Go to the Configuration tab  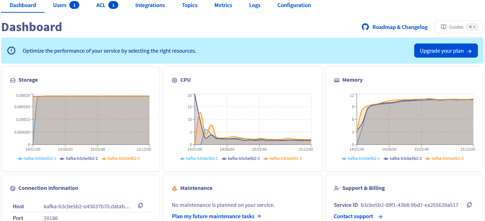click(294, 5)
